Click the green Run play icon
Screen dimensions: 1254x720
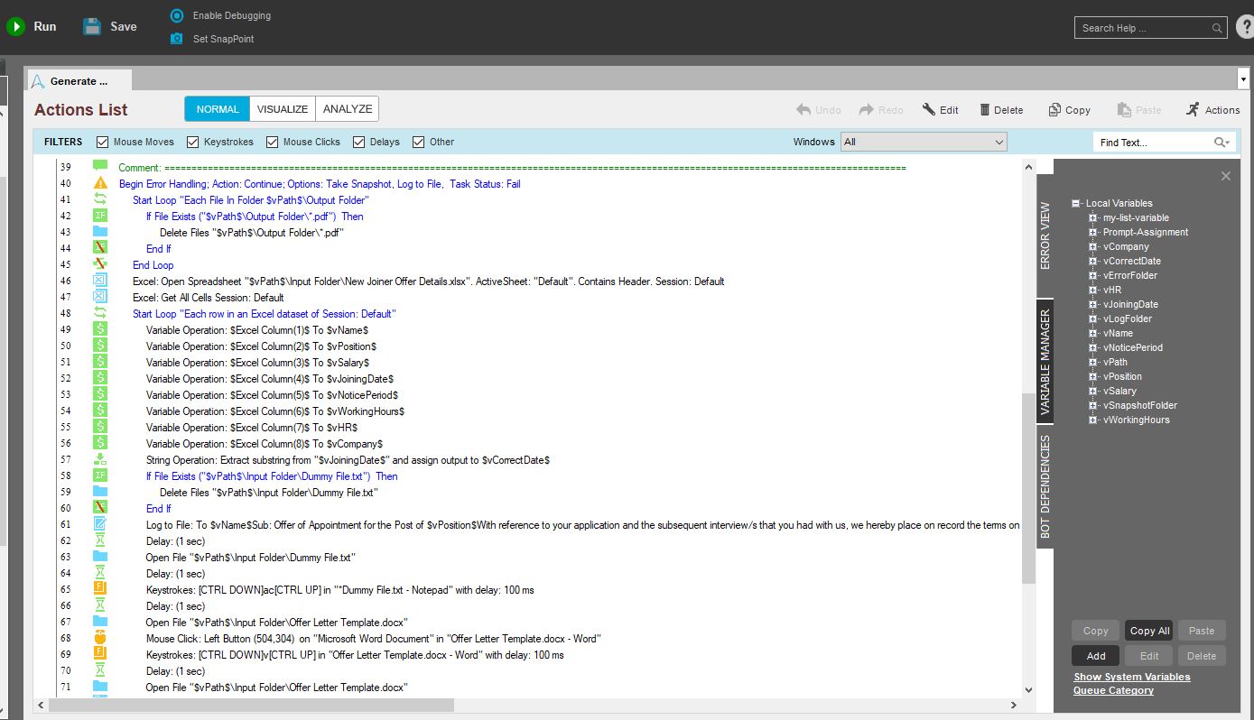click(15, 27)
